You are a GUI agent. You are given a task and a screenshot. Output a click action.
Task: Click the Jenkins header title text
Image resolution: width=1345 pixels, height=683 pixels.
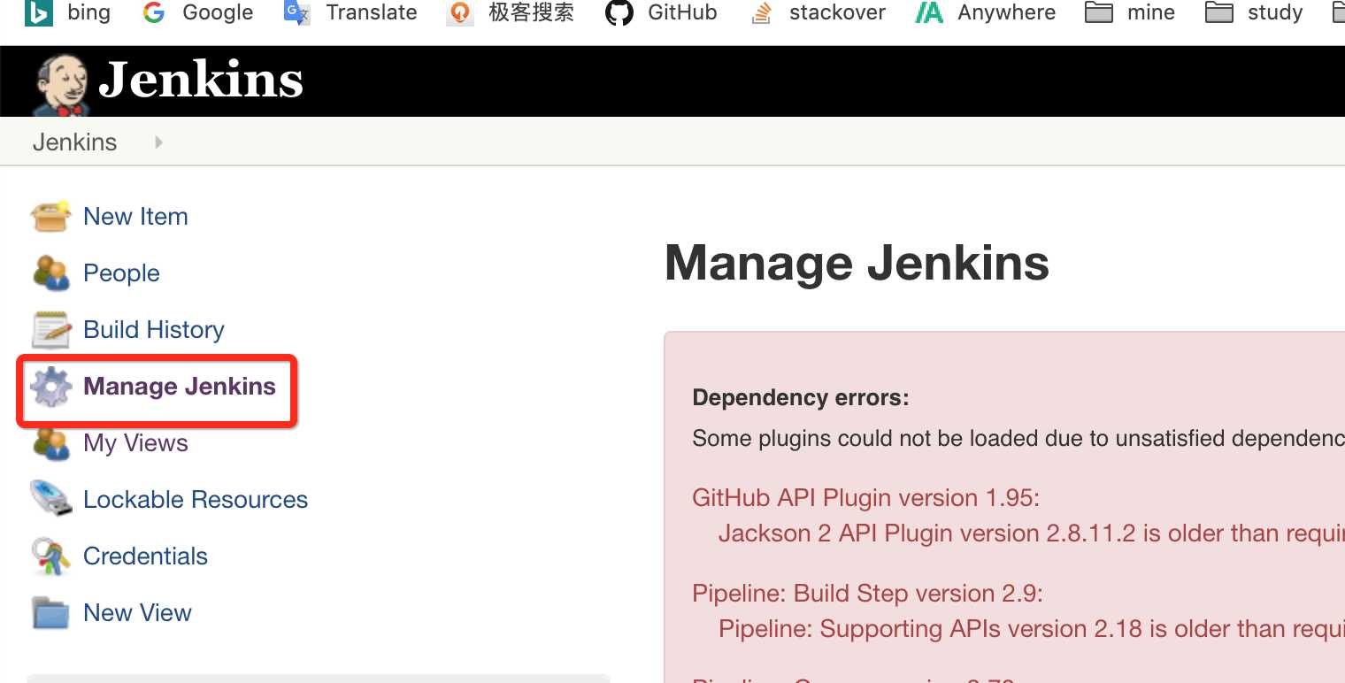(201, 81)
